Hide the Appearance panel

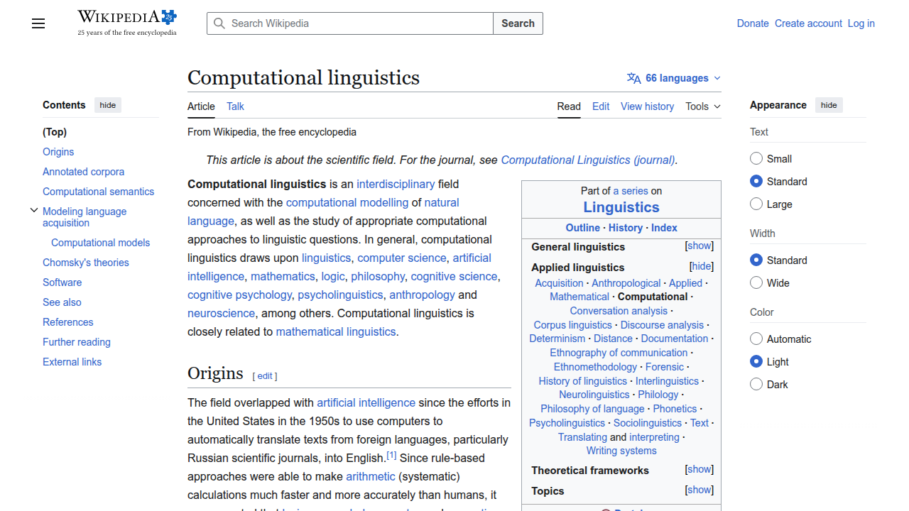(829, 105)
